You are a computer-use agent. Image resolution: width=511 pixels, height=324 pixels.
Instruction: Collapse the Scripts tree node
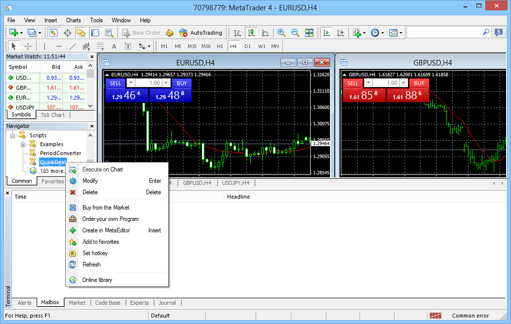coord(13,135)
